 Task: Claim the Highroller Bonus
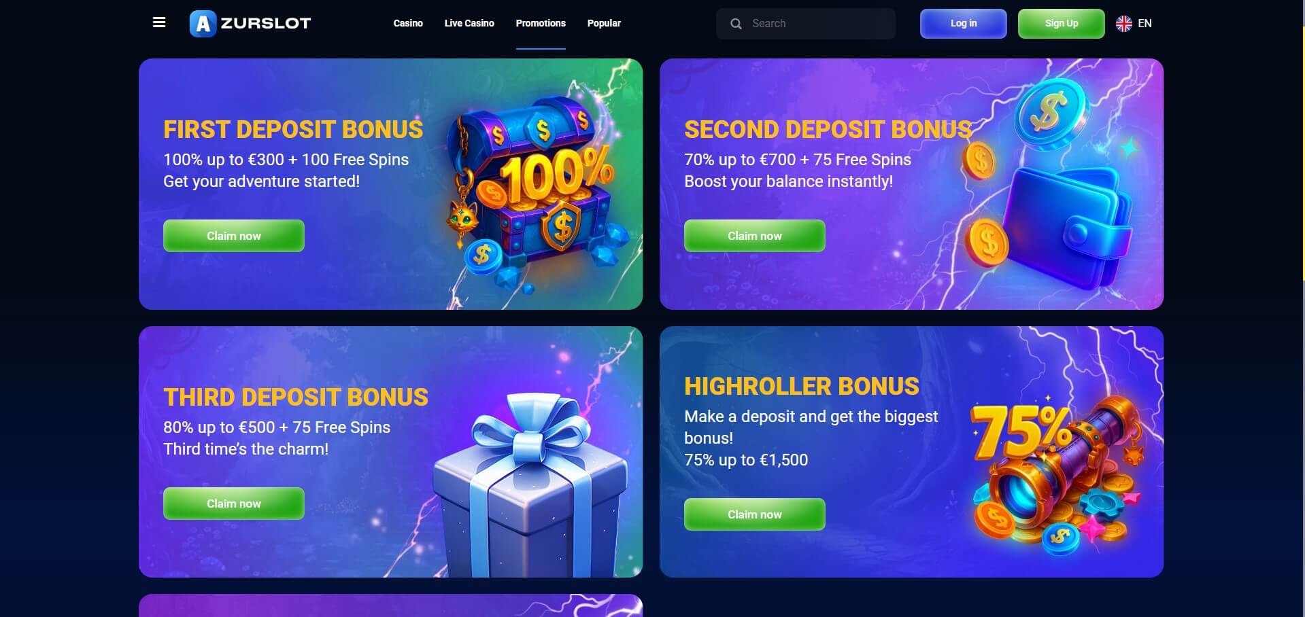pos(755,514)
